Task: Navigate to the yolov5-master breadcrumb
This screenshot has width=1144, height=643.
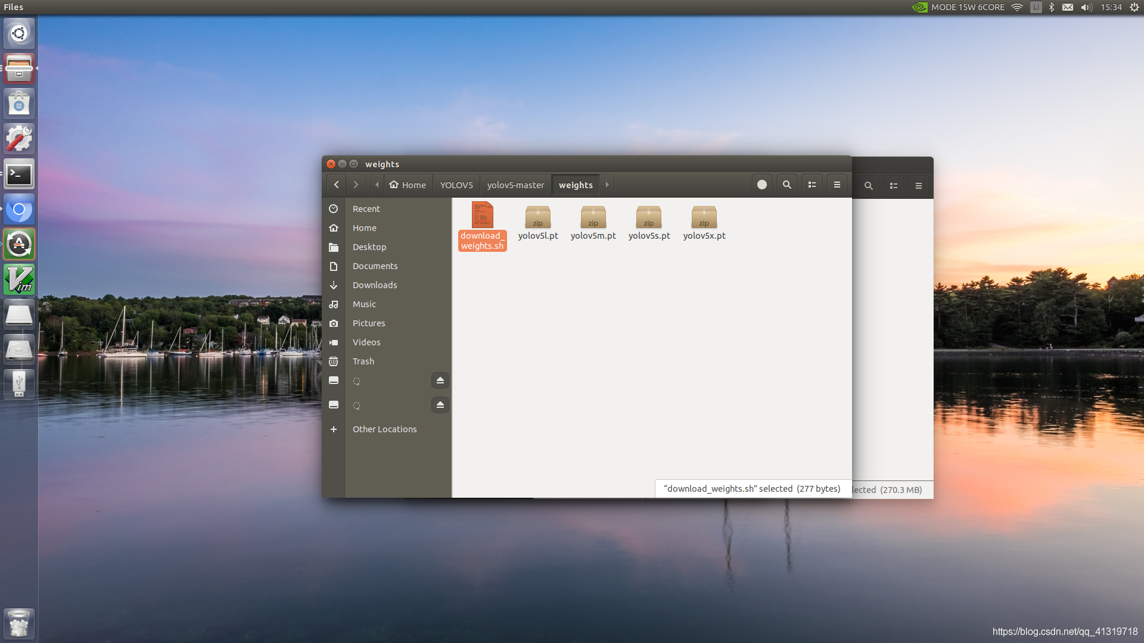Action: (x=515, y=185)
